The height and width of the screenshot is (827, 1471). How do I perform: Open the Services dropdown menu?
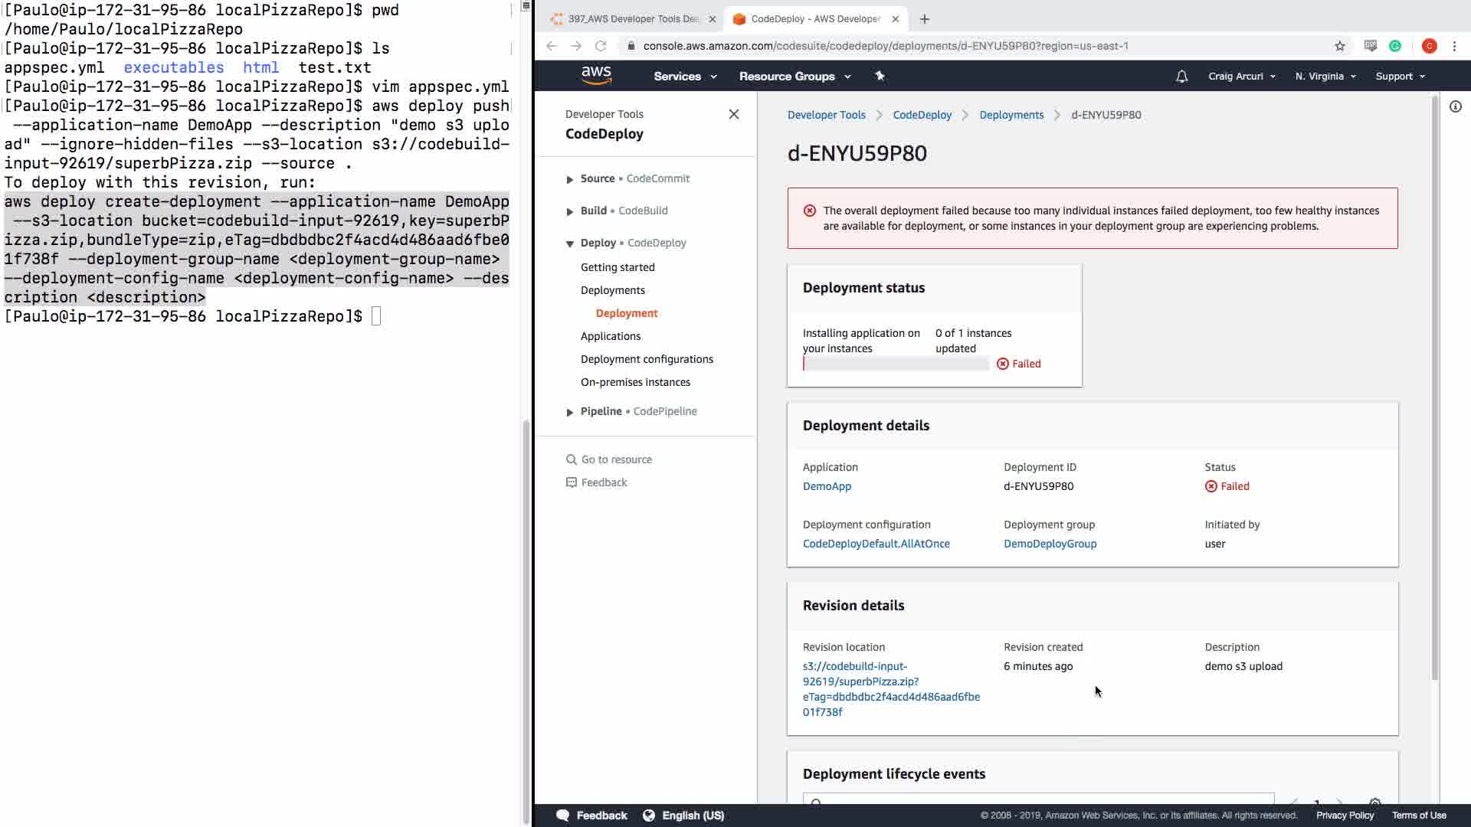(x=684, y=77)
